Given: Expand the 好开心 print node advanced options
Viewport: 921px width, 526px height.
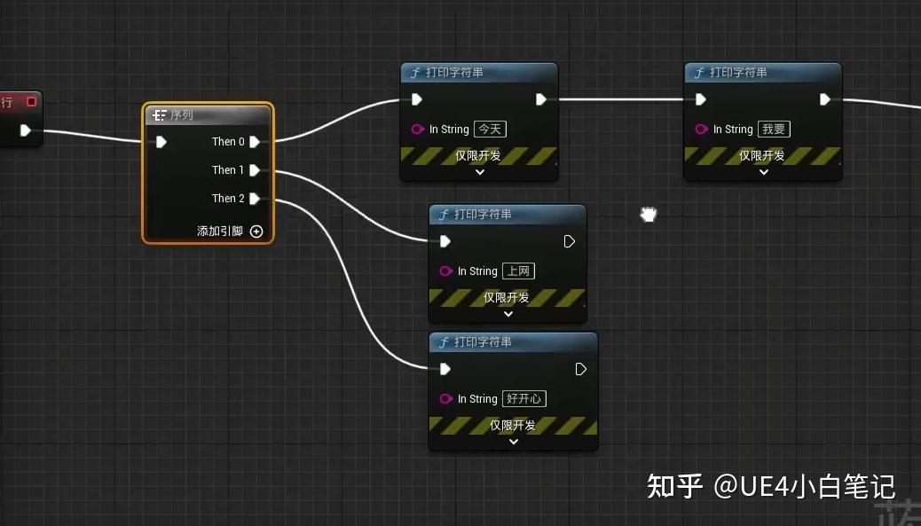Looking at the screenshot, I should (x=514, y=442).
